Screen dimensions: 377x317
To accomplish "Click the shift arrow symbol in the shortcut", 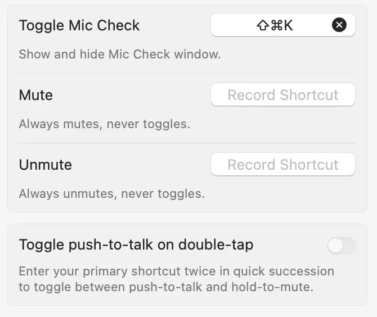I will coord(263,25).
